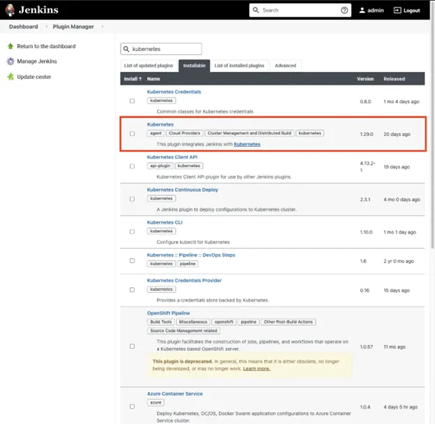Open the Kubernetes plugin name link
This screenshot has height=424, width=435.
pyautogui.click(x=160, y=125)
